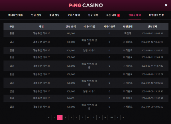
Task: Switch to the 입금 신청 tab
Action: pos(36,15)
